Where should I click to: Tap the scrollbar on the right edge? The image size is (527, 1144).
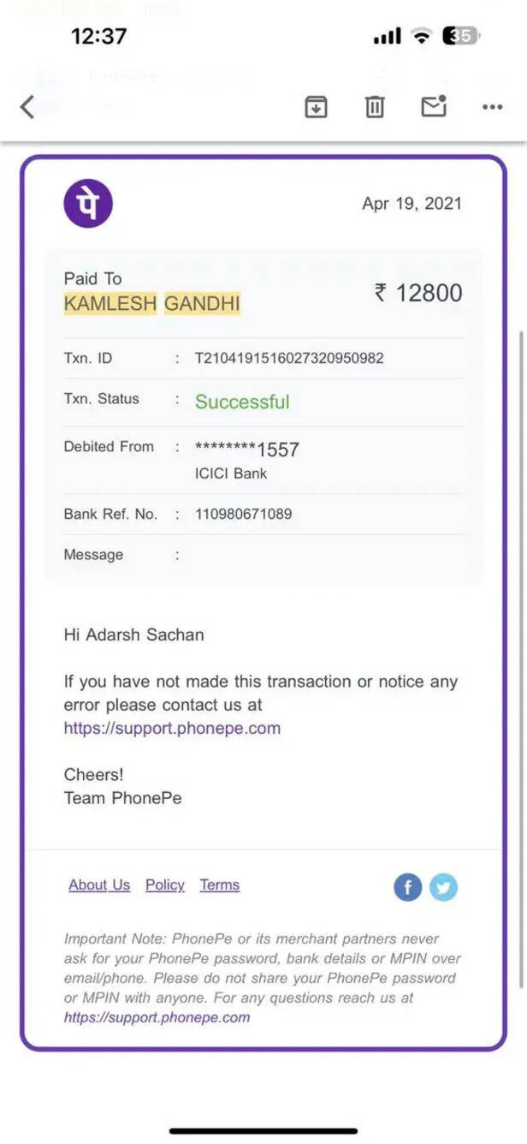pyautogui.click(x=520, y=651)
